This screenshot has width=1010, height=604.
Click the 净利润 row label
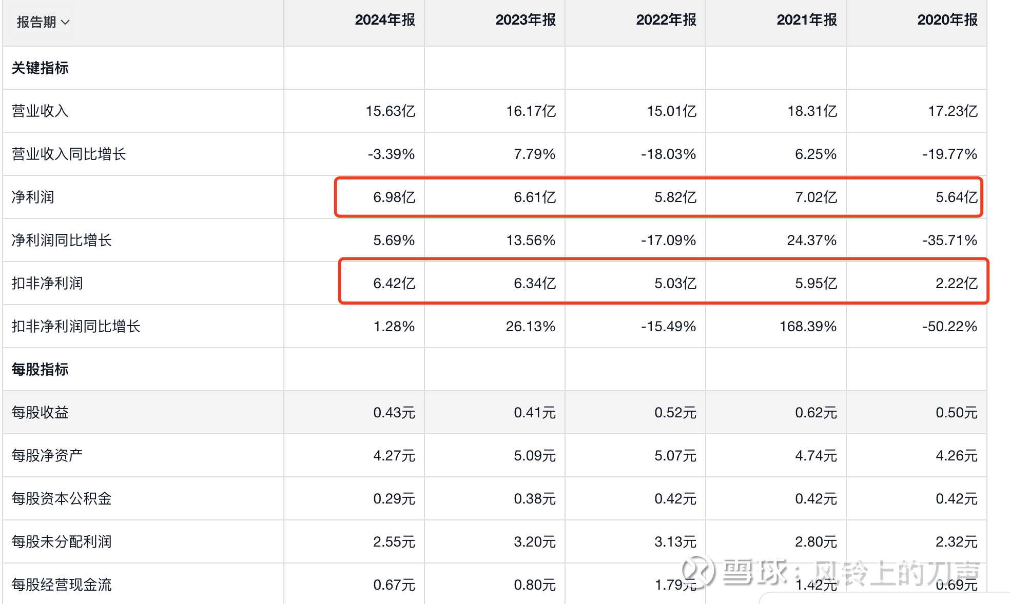(33, 197)
